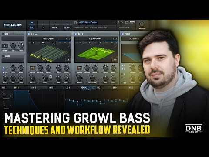Click the Filter Cutoff knob
This screenshot has width=209, height=157.
(x=133, y=68)
